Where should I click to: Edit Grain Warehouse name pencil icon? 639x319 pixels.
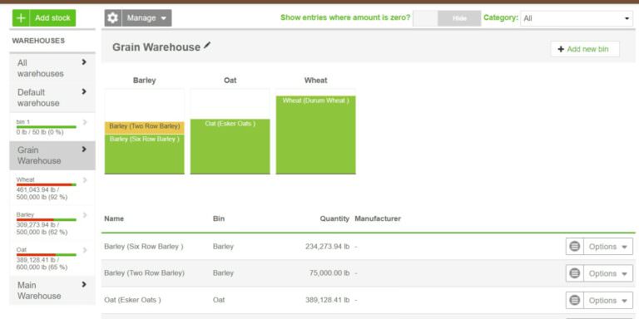(207, 46)
